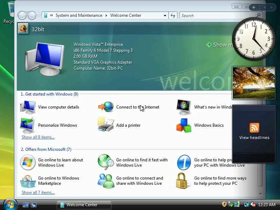Click the scroll down arrow in Welcome Center

click(260, 194)
